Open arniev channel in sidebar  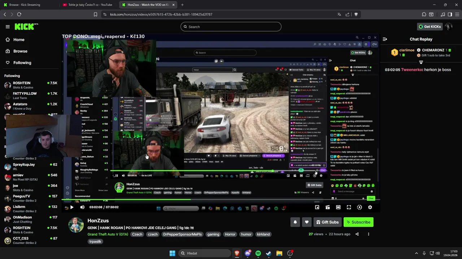(x=31, y=177)
